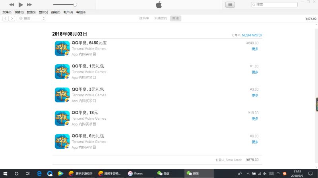Click QQ华夏 icon for 6480元宝 item
This screenshot has width=318, height=178.
(62, 48)
